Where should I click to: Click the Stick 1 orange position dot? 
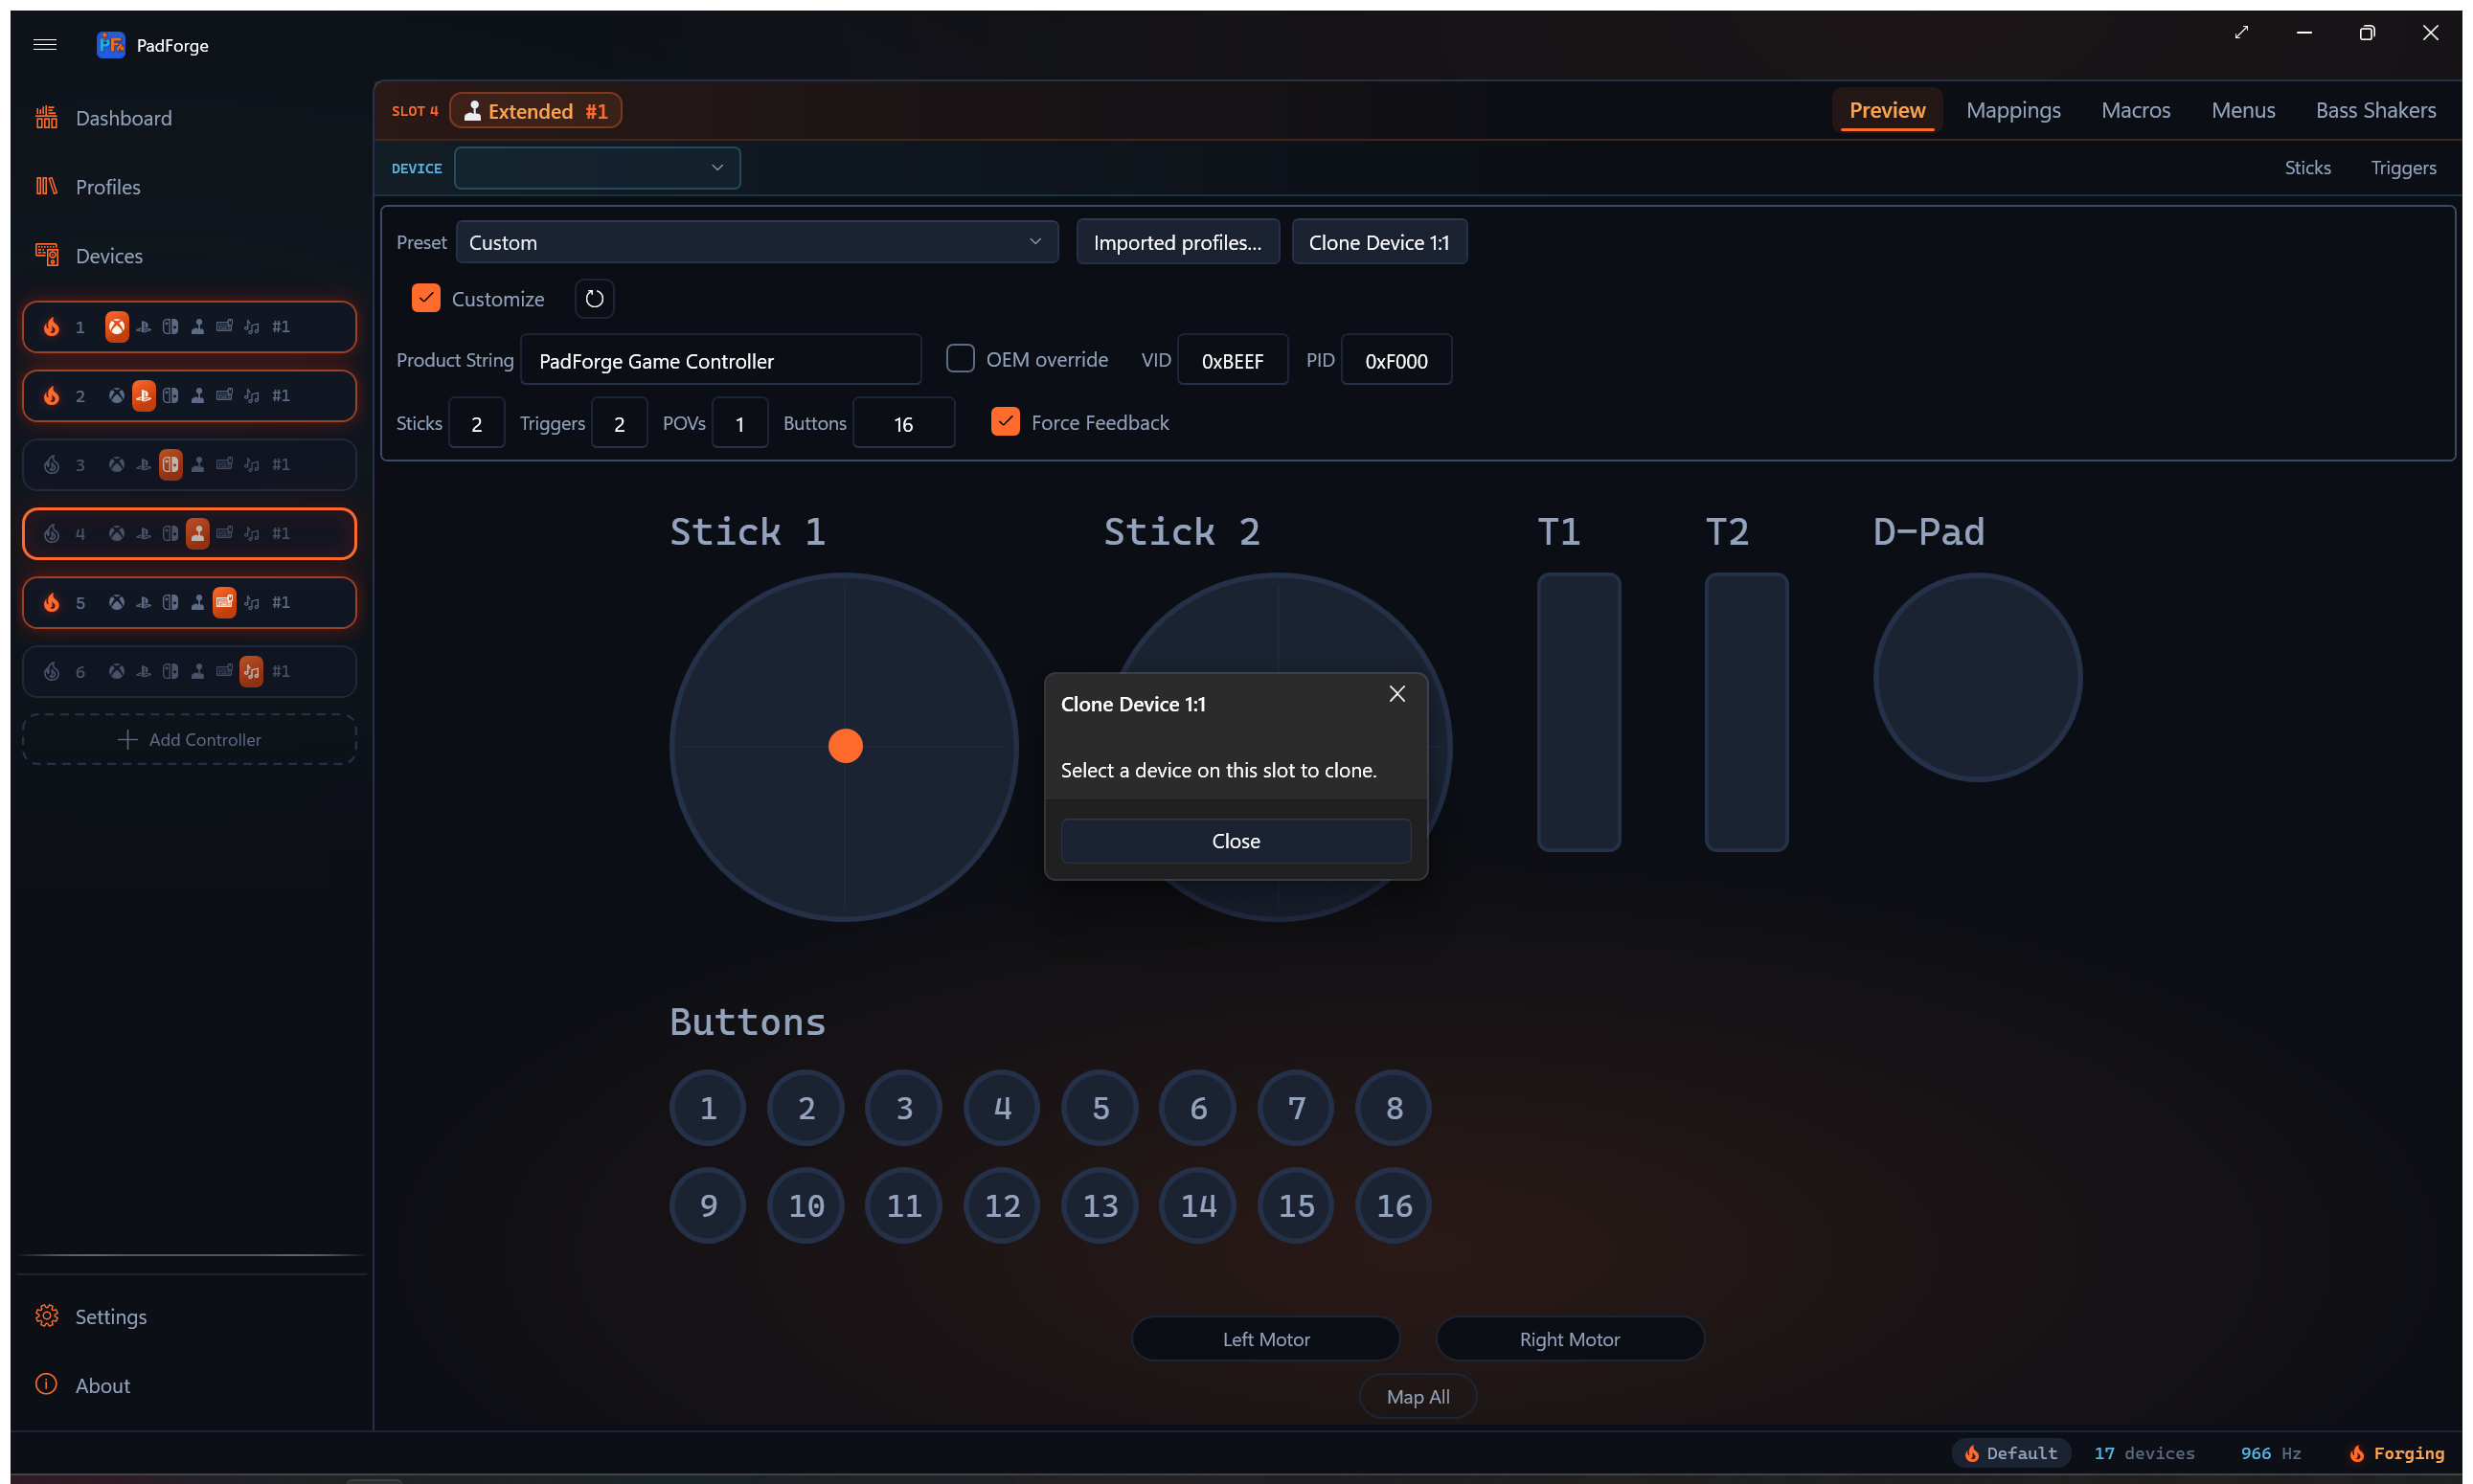click(x=846, y=746)
